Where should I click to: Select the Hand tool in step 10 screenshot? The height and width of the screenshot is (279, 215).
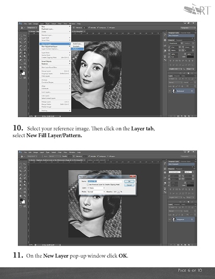click(x=21, y=67)
